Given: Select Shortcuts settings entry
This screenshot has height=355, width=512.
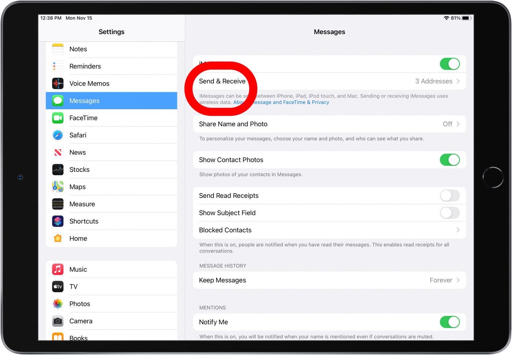Looking at the screenshot, I should pyautogui.click(x=111, y=221).
